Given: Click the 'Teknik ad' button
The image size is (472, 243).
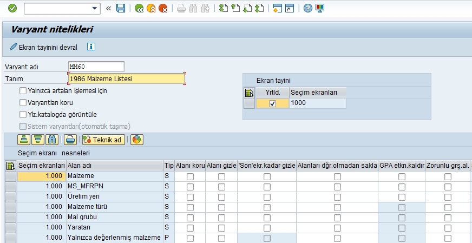Looking at the screenshot, I should [x=103, y=140].
